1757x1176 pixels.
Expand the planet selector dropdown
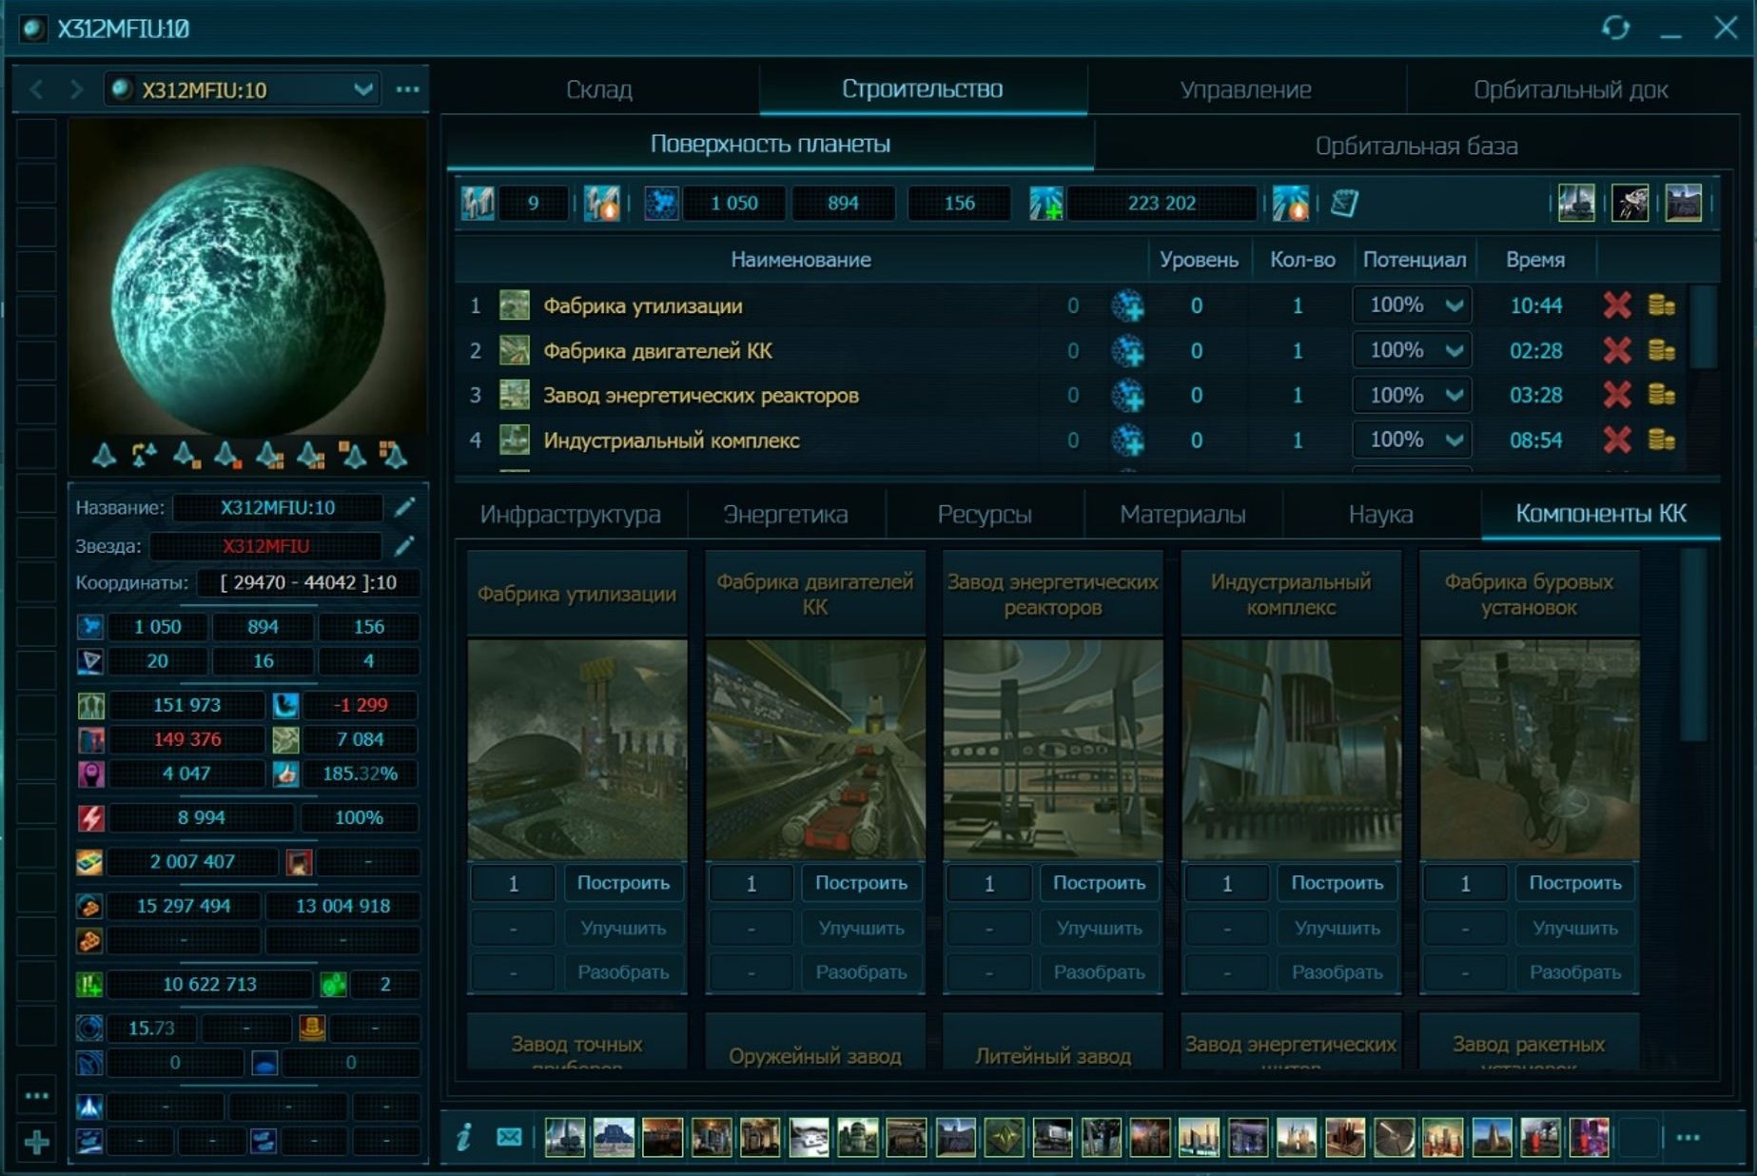coord(362,89)
